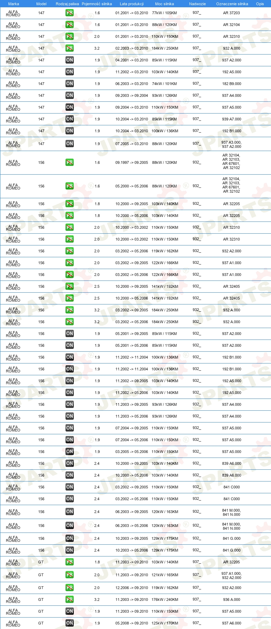
Task: Click PB fuel icon in 147 AR 37203 row
Action: [x=70, y=13]
